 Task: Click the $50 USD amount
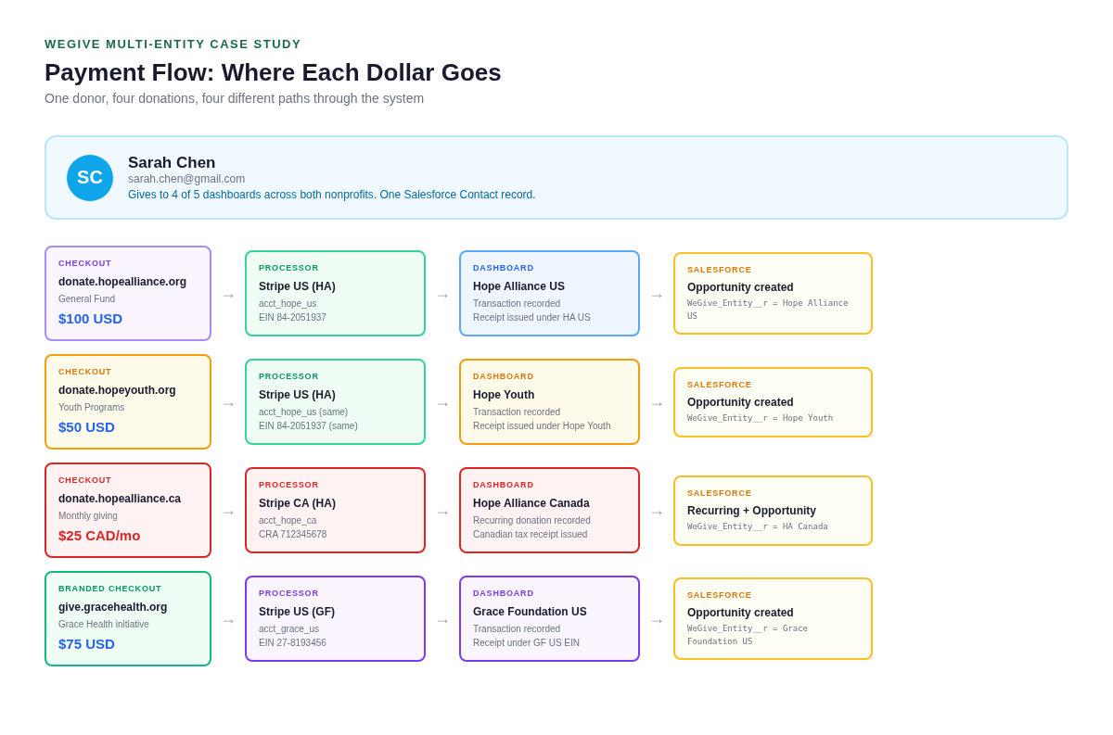click(x=86, y=427)
